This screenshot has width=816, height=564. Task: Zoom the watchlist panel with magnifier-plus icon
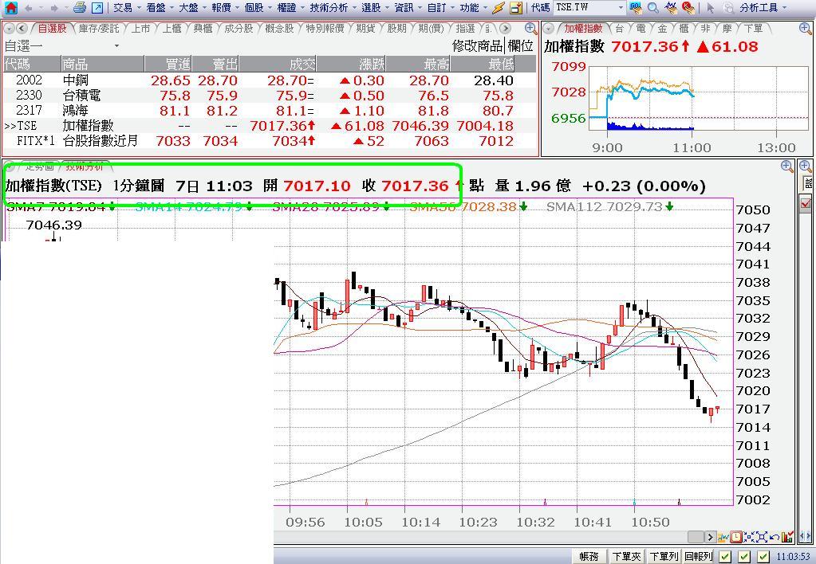click(x=530, y=29)
